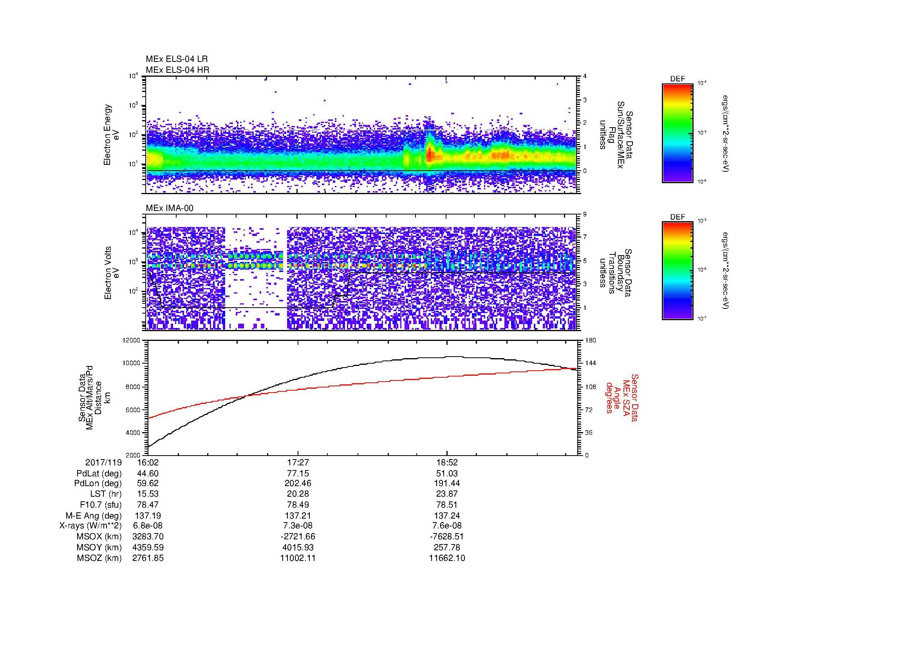Select the IMA panel DEF color bar
The image size is (916, 647).
coord(678,271)
